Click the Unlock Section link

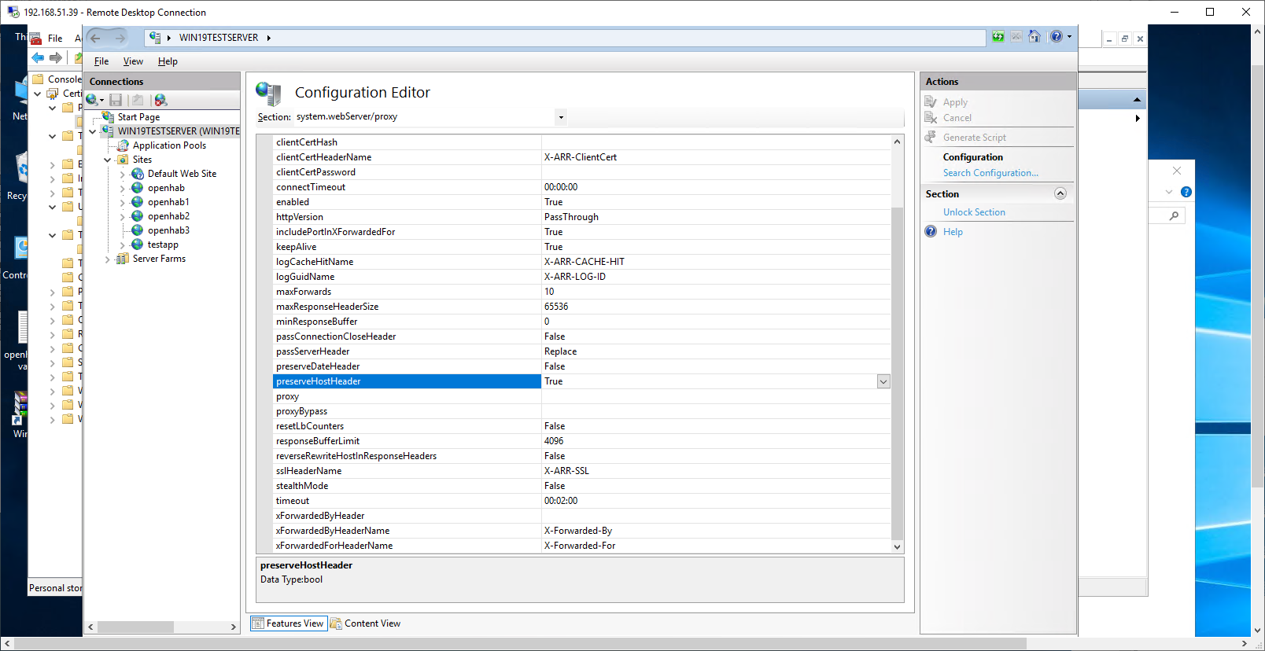[x=974, y=212]
